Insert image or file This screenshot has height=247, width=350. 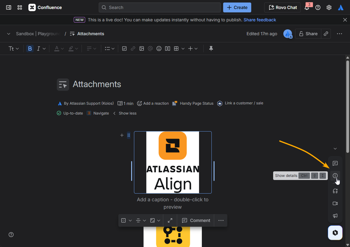[142, 48]
